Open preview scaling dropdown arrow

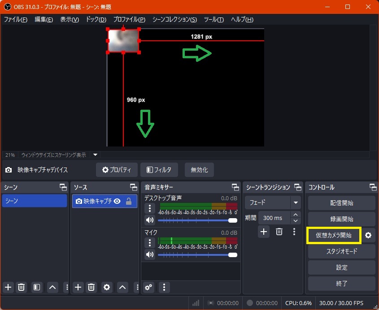coord(95,155)
